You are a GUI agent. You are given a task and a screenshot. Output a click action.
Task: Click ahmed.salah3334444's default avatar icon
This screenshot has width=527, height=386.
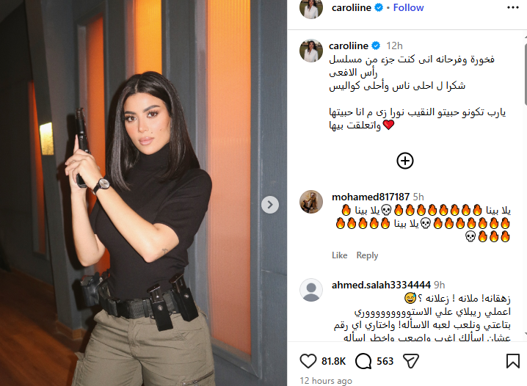click(311, 290)
